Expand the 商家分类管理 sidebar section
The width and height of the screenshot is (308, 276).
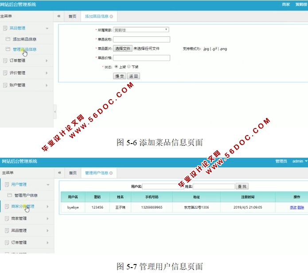point(47,206)
